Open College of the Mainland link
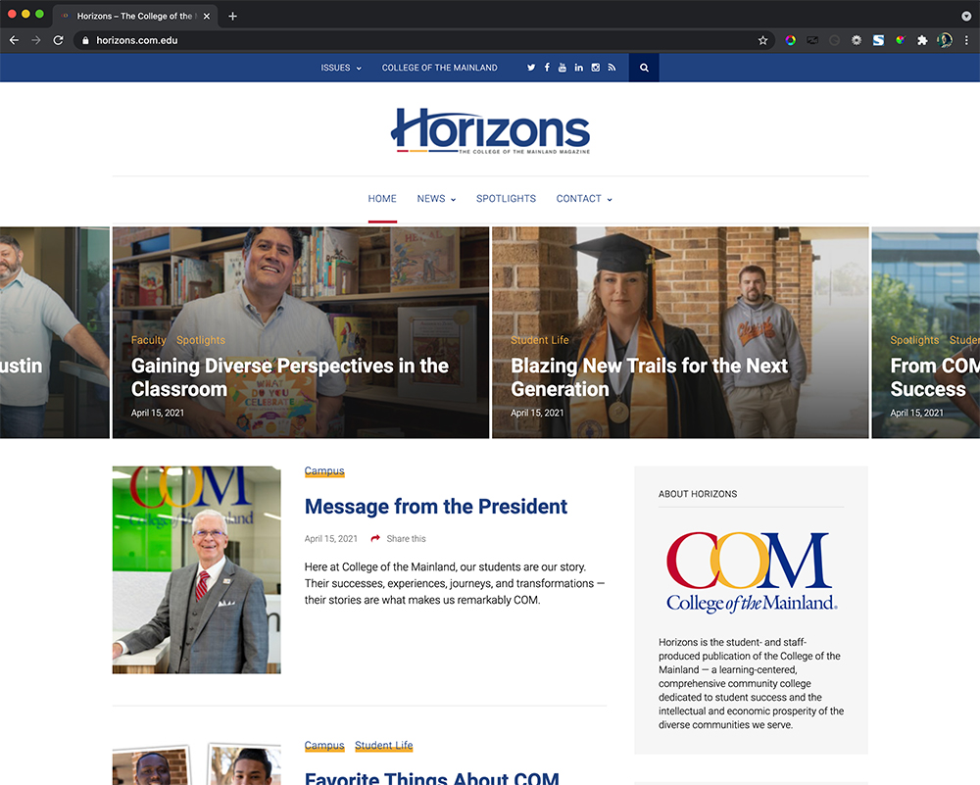Screen dimensions: 980x785 tap(439, 68)
